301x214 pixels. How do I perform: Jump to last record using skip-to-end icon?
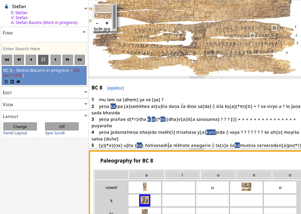[x=80, y=60]
